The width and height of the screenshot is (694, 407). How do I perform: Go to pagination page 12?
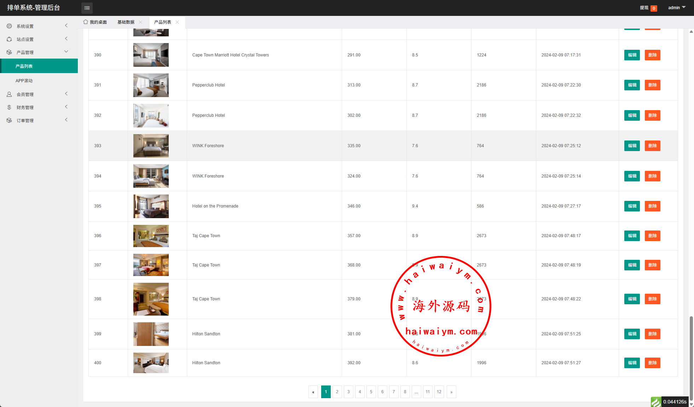[439, 392]
